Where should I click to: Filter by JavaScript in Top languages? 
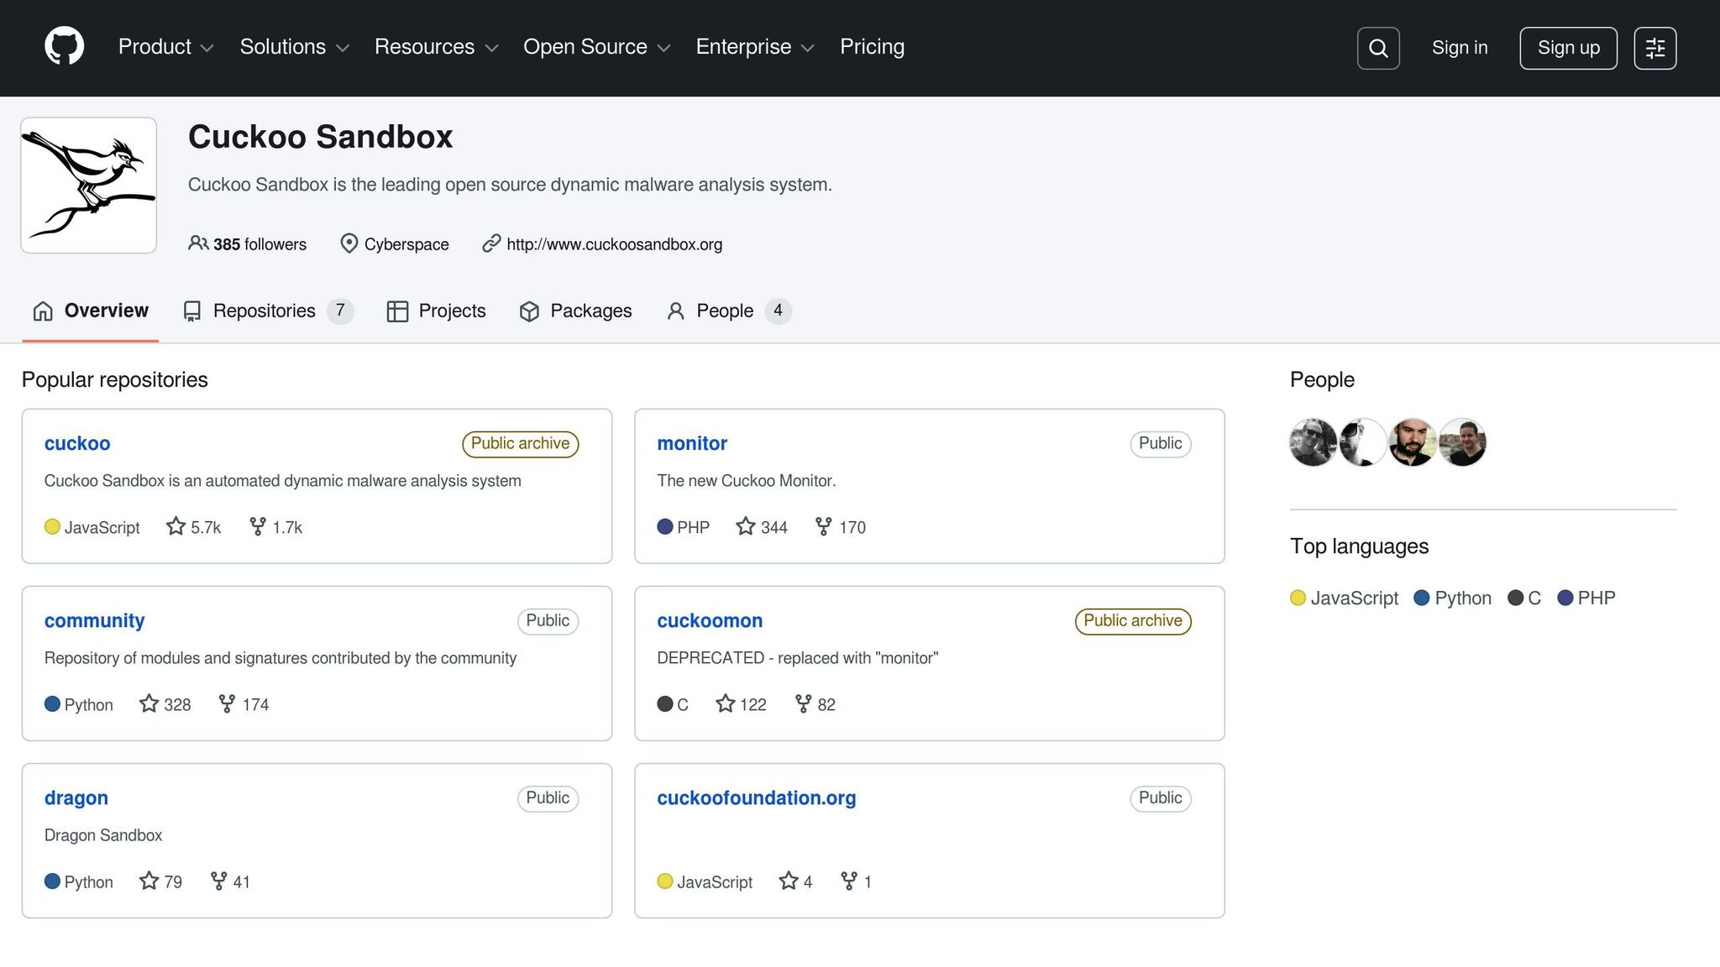coord(1344,598)
